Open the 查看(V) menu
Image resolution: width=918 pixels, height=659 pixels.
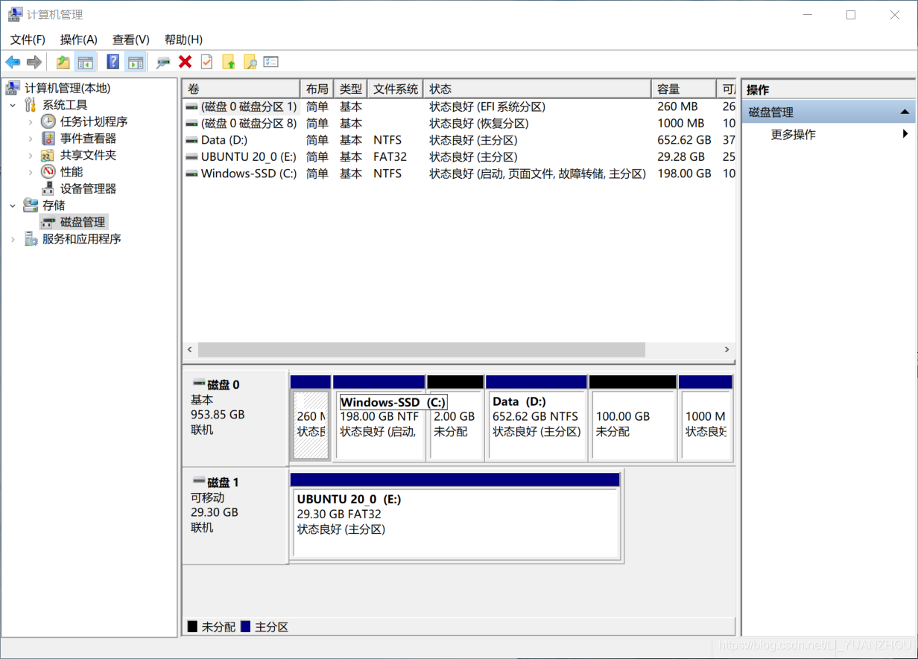pyautogui.click(x=130, y=39)
